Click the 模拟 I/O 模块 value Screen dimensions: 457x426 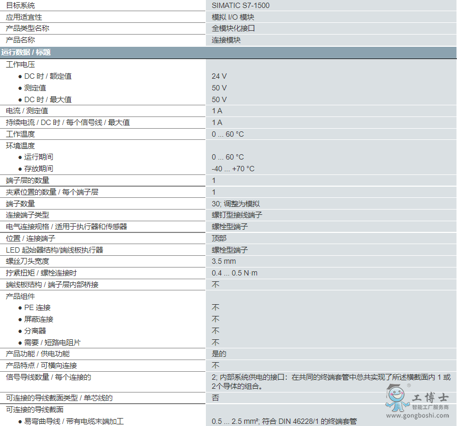233,17
